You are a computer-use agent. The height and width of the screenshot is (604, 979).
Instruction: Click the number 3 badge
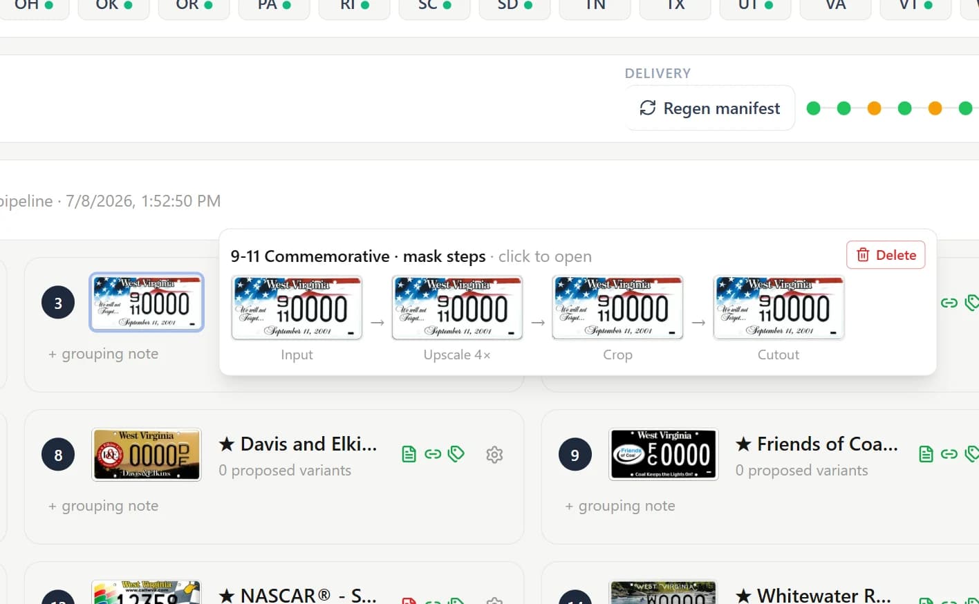coord(58,303)
